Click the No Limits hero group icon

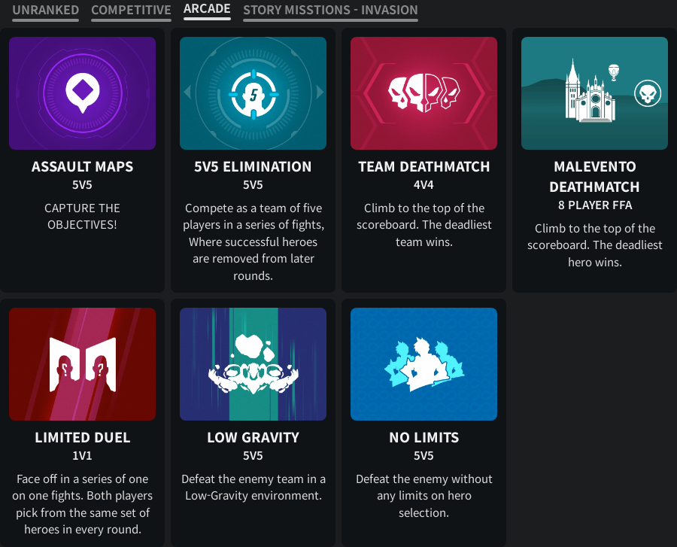424,364
